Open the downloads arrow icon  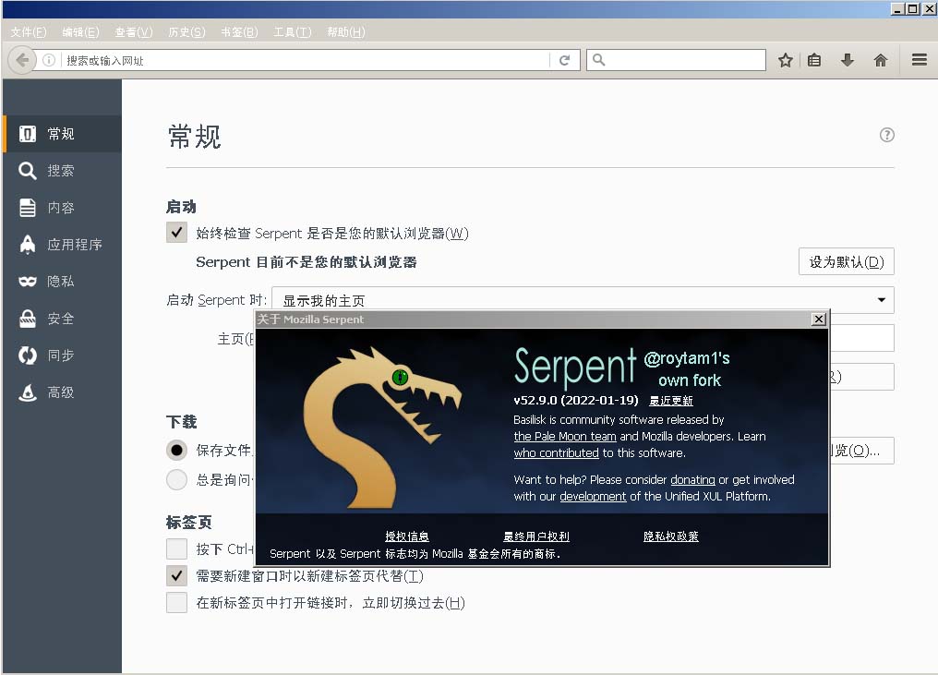(847, 60)
